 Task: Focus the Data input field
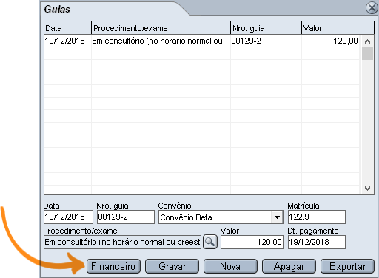68,217
